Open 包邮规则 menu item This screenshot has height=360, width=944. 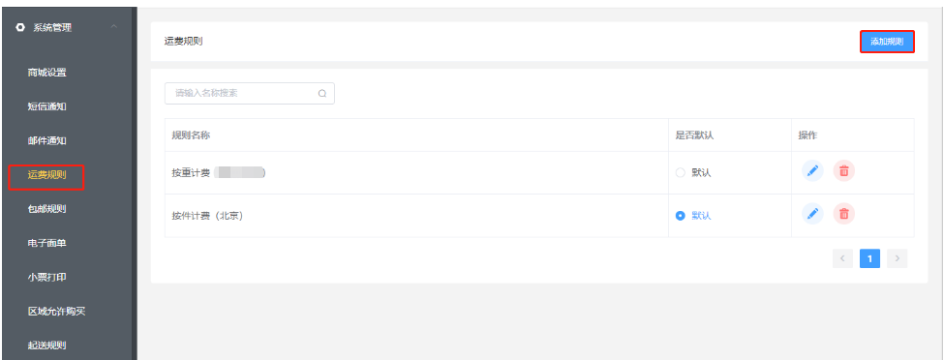point(47,209)
